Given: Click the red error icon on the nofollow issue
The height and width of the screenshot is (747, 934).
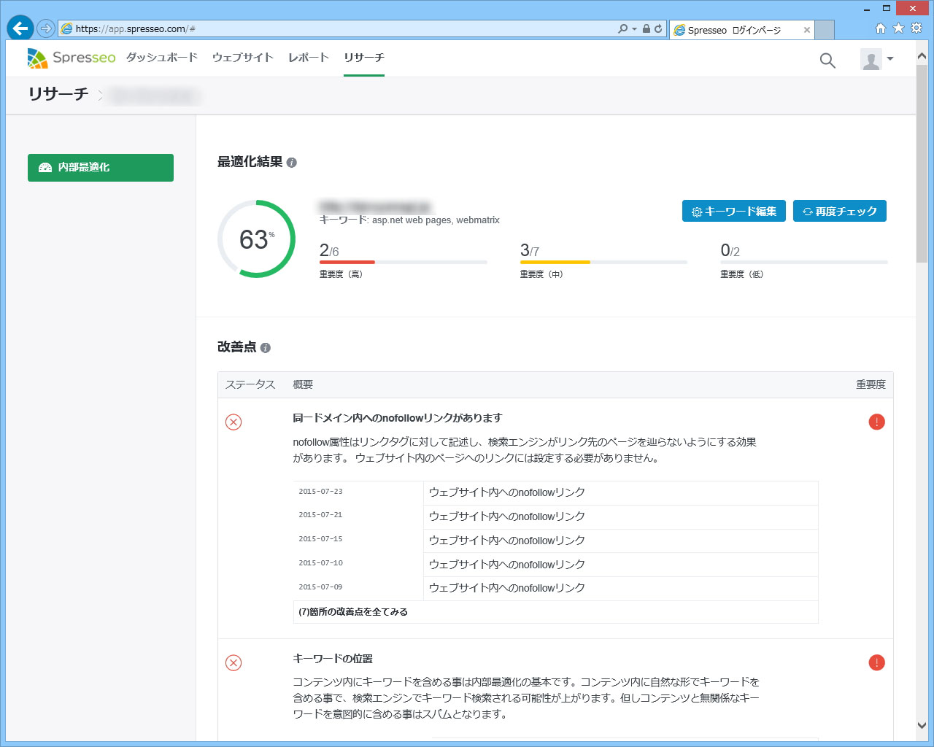Looking at the screenshot, I should (233, 422).
